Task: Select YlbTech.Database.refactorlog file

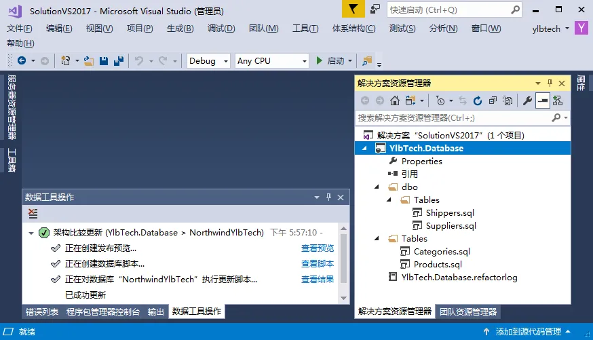Action: (459, 277)
